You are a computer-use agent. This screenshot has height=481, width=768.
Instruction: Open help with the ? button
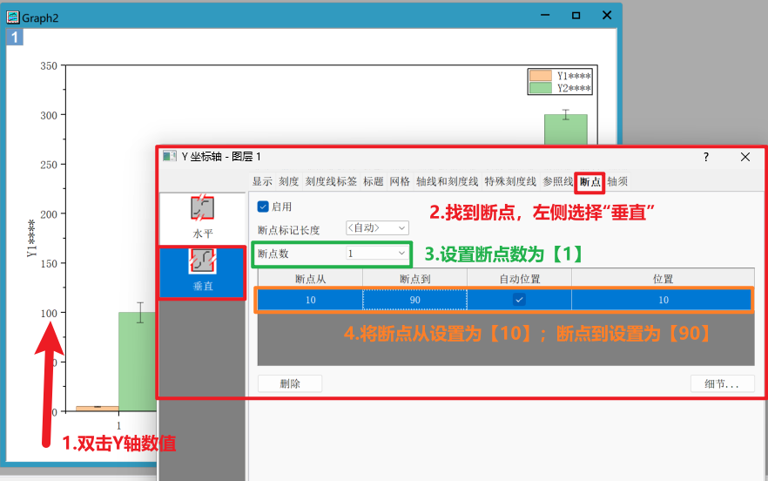coord(705,157)
